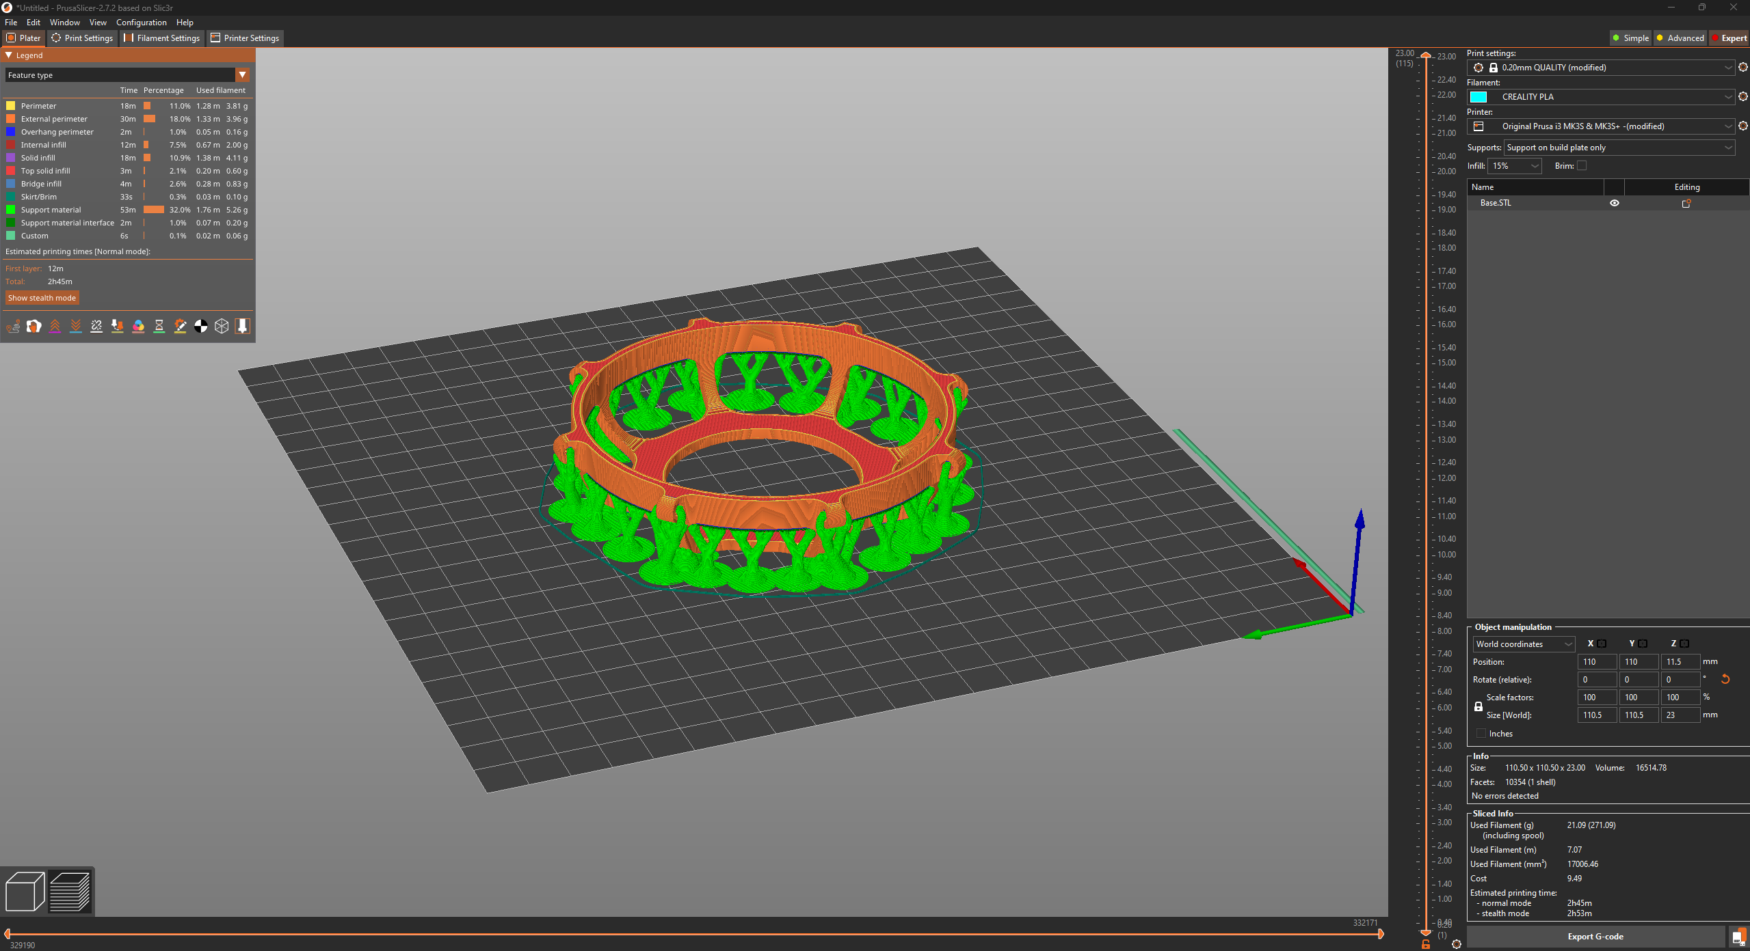The width and height of the screenshot is (1750, 951).
Task: Toggle Base.STL visibility eye
Action: tap(1615, 203)
